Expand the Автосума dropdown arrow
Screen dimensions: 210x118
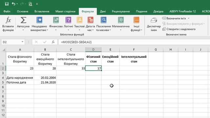coord(23,30)
